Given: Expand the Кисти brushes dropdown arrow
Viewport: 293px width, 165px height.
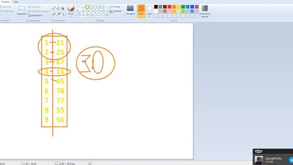Looking at the screenshot, I should (71, 16).
